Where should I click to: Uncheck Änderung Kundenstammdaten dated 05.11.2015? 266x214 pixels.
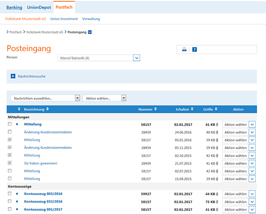[10, 147]
